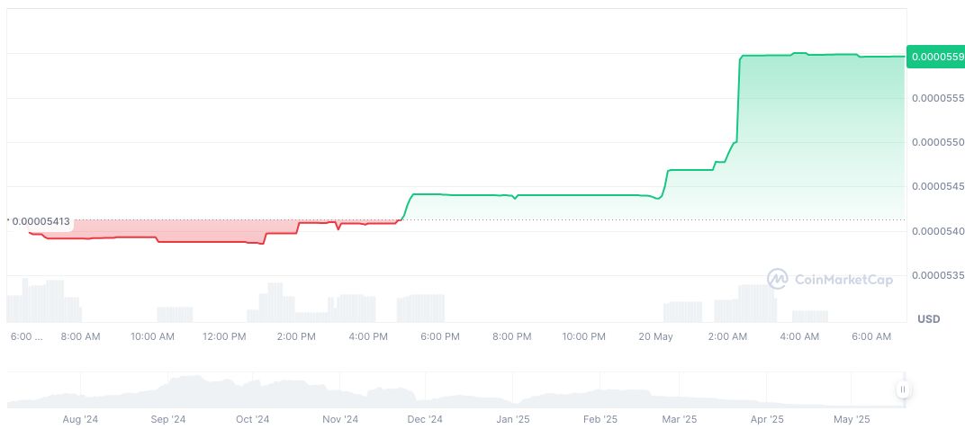Screen dimensions: 965x429
Task: Click the 0.00005413 baseline price label
Action: pyautogui.click(x=40, y=220)
